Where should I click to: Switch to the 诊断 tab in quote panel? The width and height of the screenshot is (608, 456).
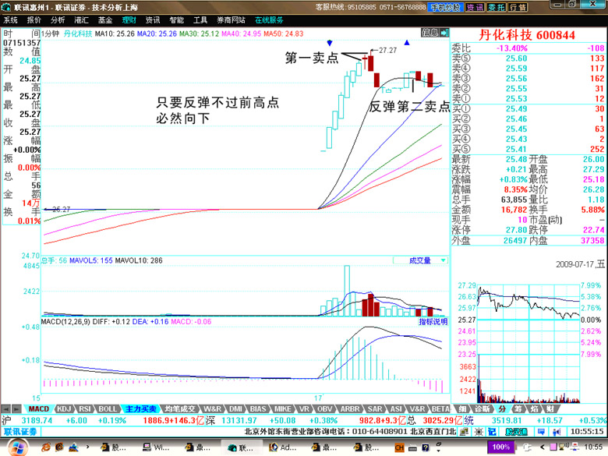pyautogui.click(x=483, y=408)
